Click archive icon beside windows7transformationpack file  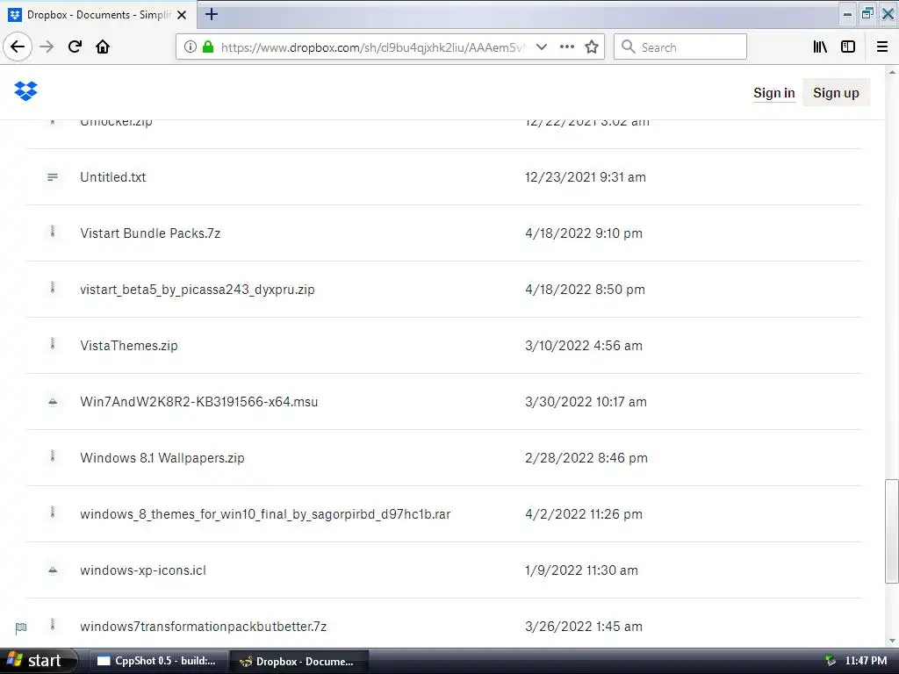[x=52, y=625]
